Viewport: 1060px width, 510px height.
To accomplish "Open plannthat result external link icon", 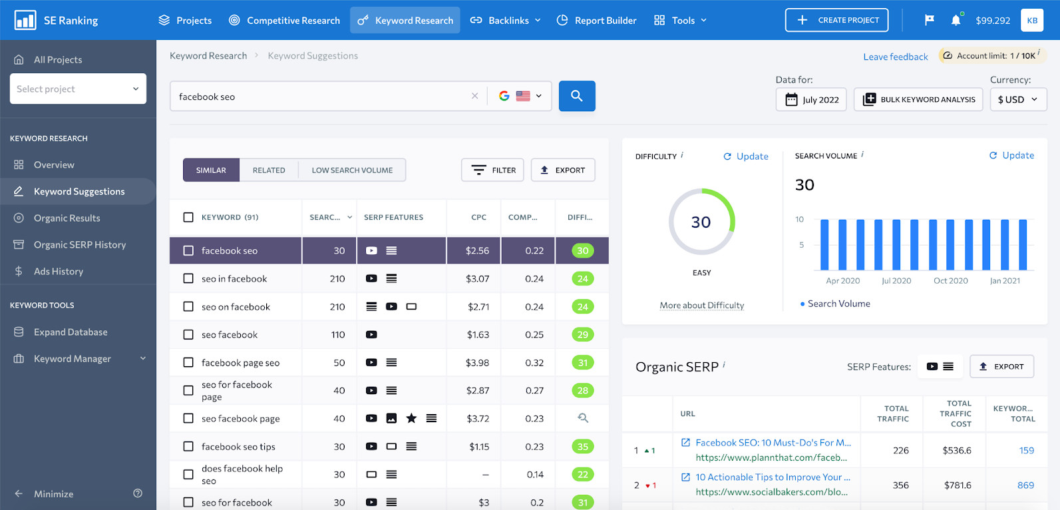I will coord(685,442).
